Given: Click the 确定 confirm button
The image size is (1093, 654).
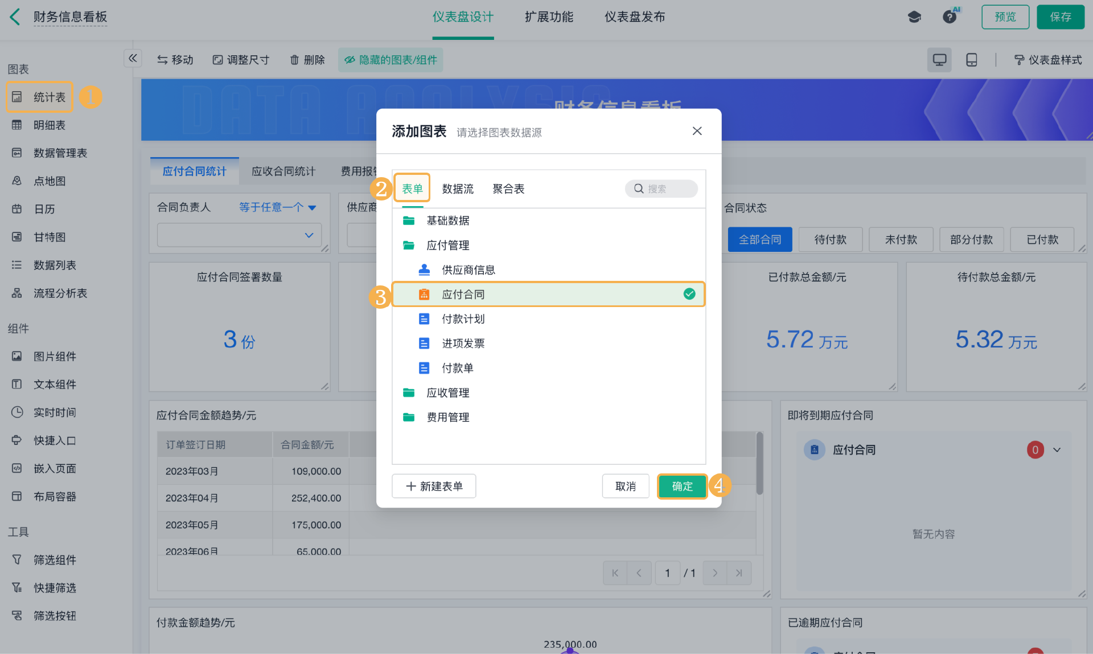Looking at the screenshot, I should coord(682,487).
